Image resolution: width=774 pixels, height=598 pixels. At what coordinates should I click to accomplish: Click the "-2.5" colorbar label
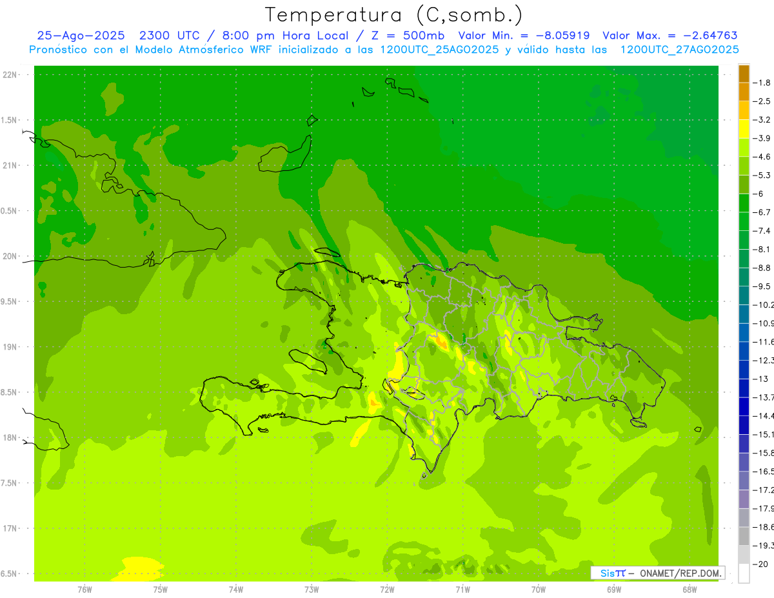[763, 101]
